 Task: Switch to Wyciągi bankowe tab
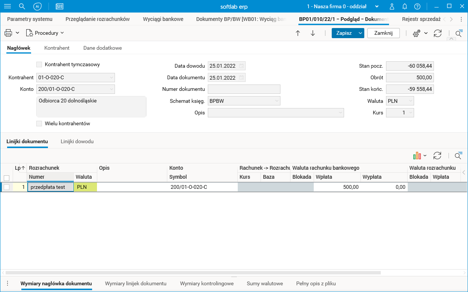point(163,19)
